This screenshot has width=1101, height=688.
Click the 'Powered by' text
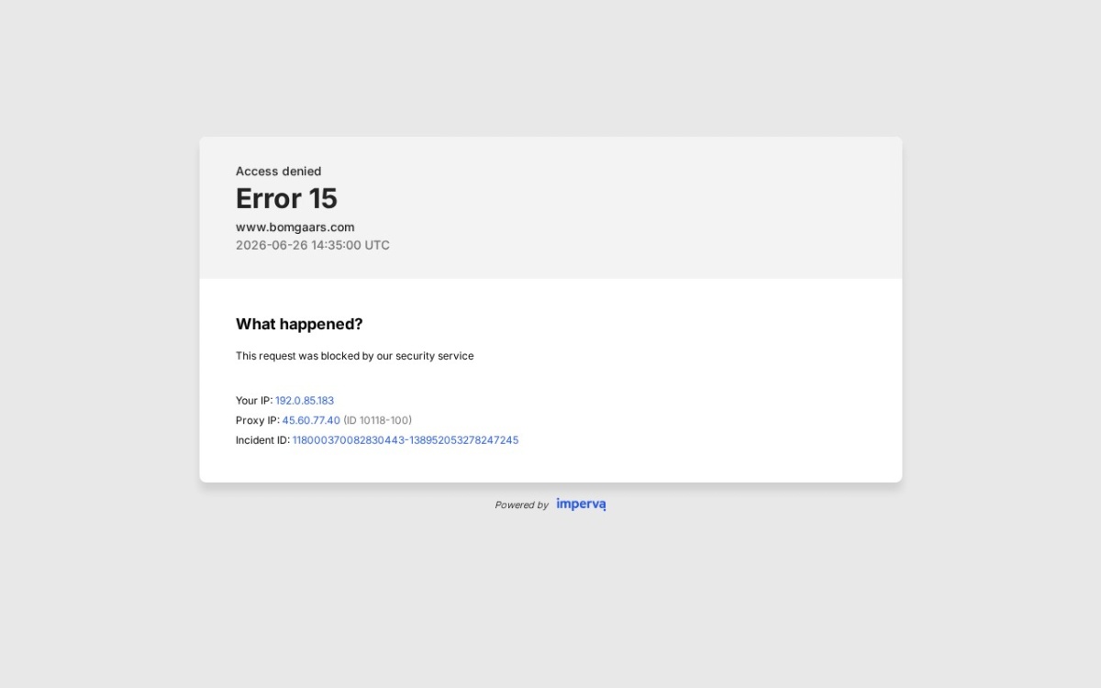pos(521,505)
